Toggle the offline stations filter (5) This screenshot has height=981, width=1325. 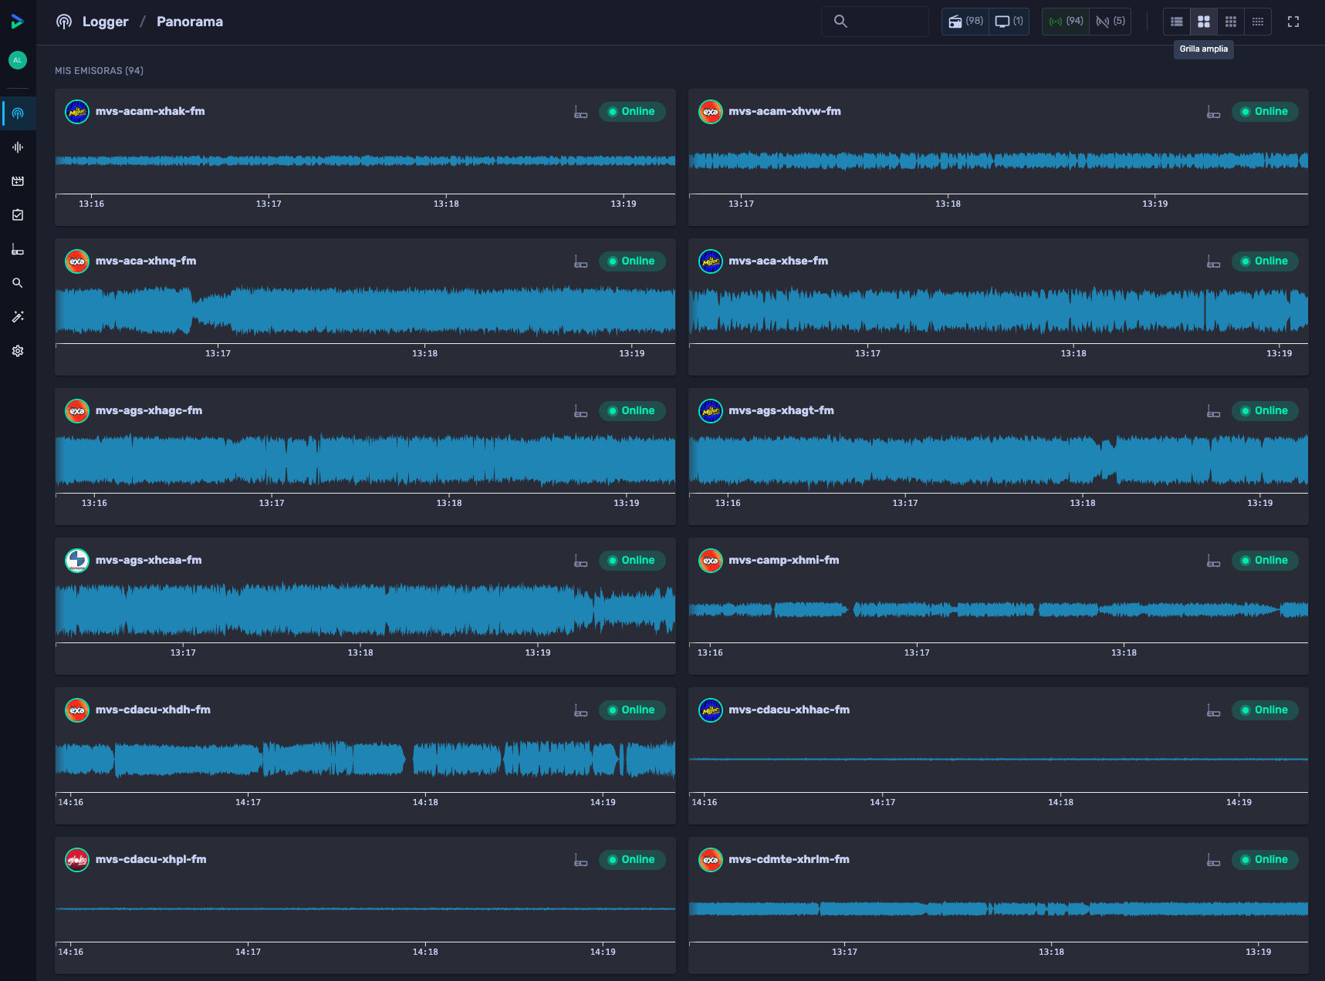(1110, 22)
